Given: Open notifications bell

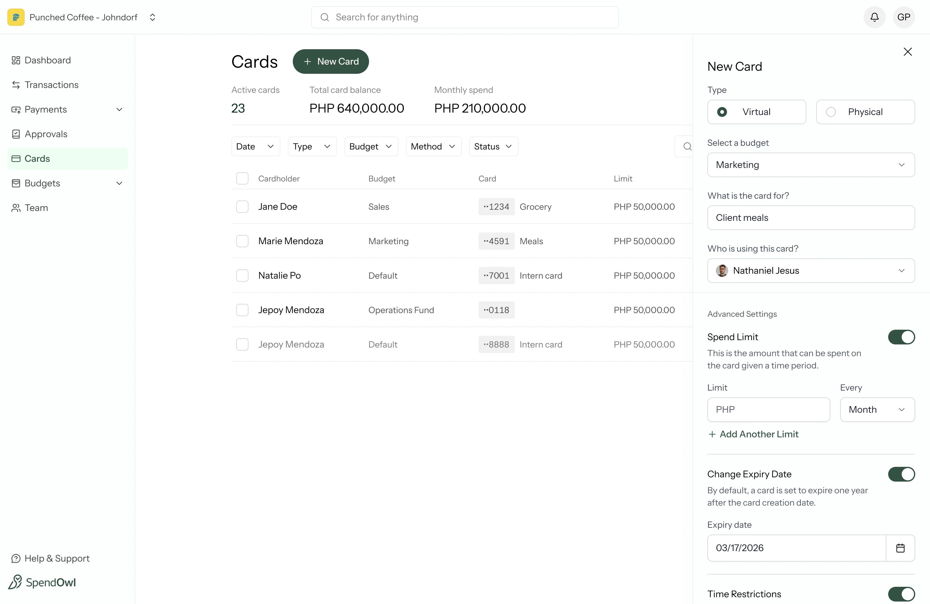Looking at the screenshot, I should 874,17.
